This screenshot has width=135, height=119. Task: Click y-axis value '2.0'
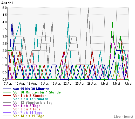coord(4,51)
